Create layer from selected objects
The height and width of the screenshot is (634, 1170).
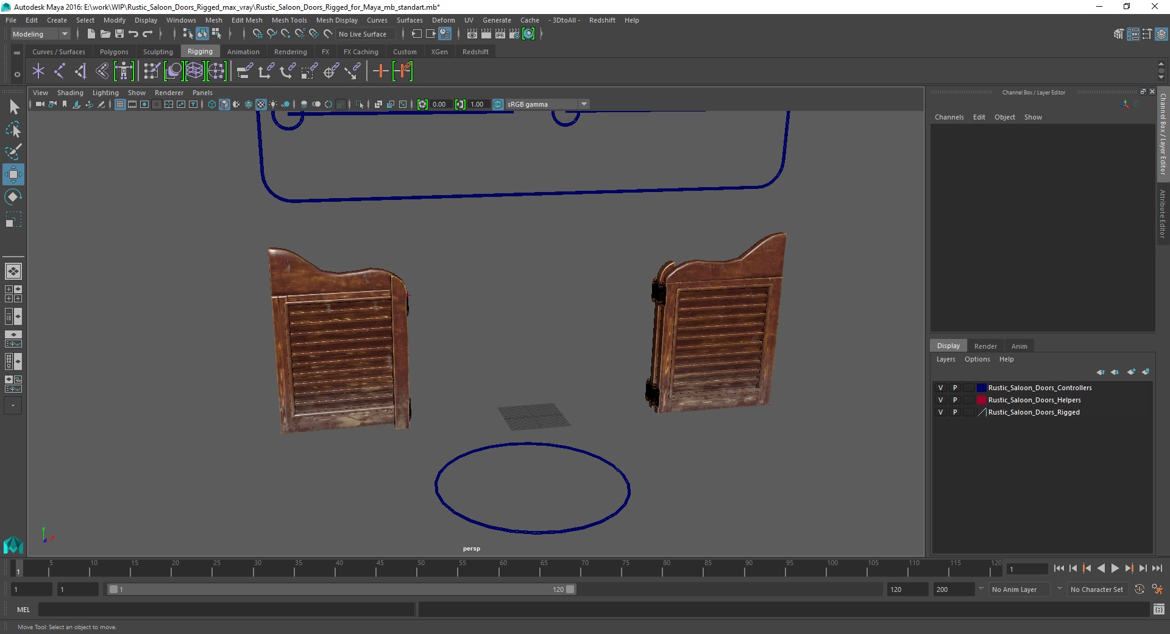click(1146, 372)
